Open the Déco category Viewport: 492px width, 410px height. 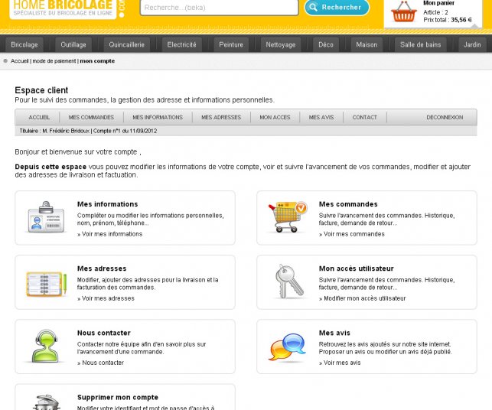(326, 44)
